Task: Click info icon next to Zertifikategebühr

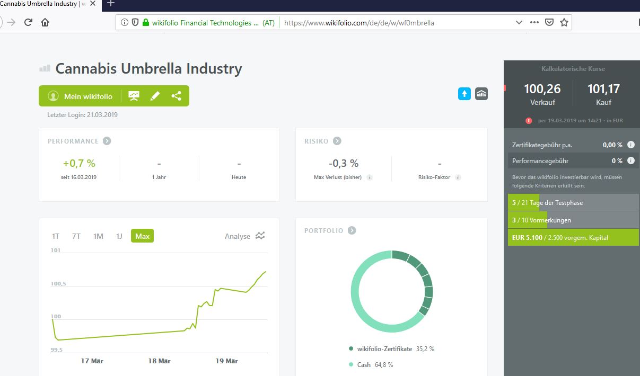Action: 631,145
